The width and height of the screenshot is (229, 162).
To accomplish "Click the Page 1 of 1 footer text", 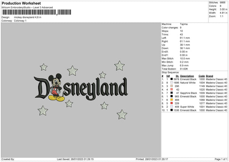I will [221, 159].
